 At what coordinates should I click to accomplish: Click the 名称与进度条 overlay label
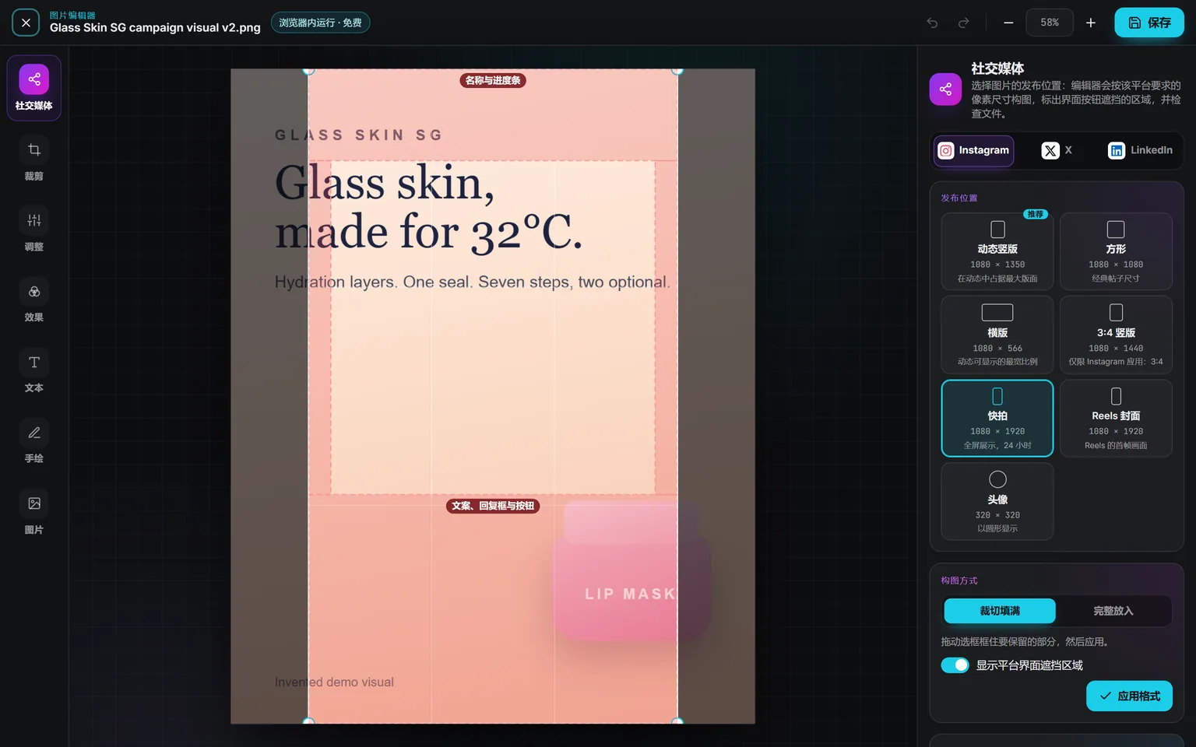493,80
